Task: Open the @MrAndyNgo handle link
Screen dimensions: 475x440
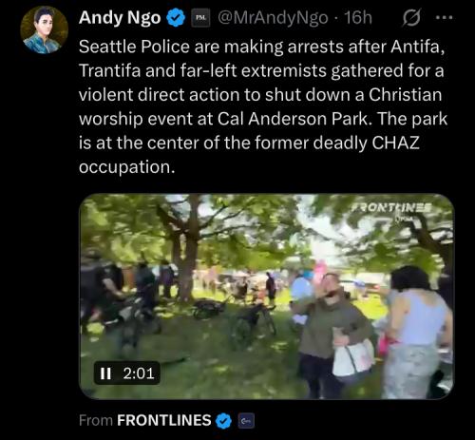Action: point(273,18)
